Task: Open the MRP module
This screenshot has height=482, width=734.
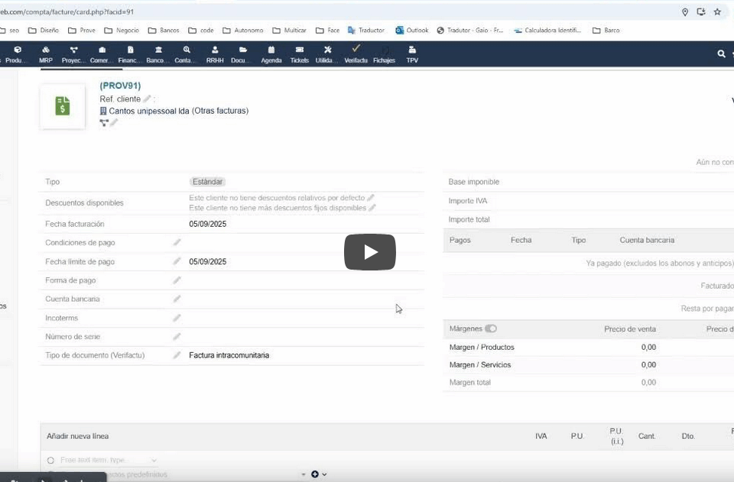Action: tap(46, 54)
